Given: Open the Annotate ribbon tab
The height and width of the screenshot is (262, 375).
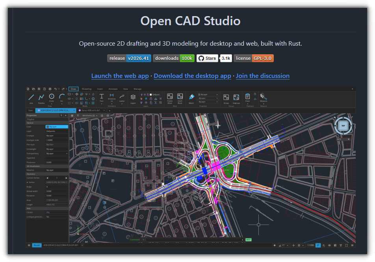Looking at the screenshot, I should pos(113,89).
